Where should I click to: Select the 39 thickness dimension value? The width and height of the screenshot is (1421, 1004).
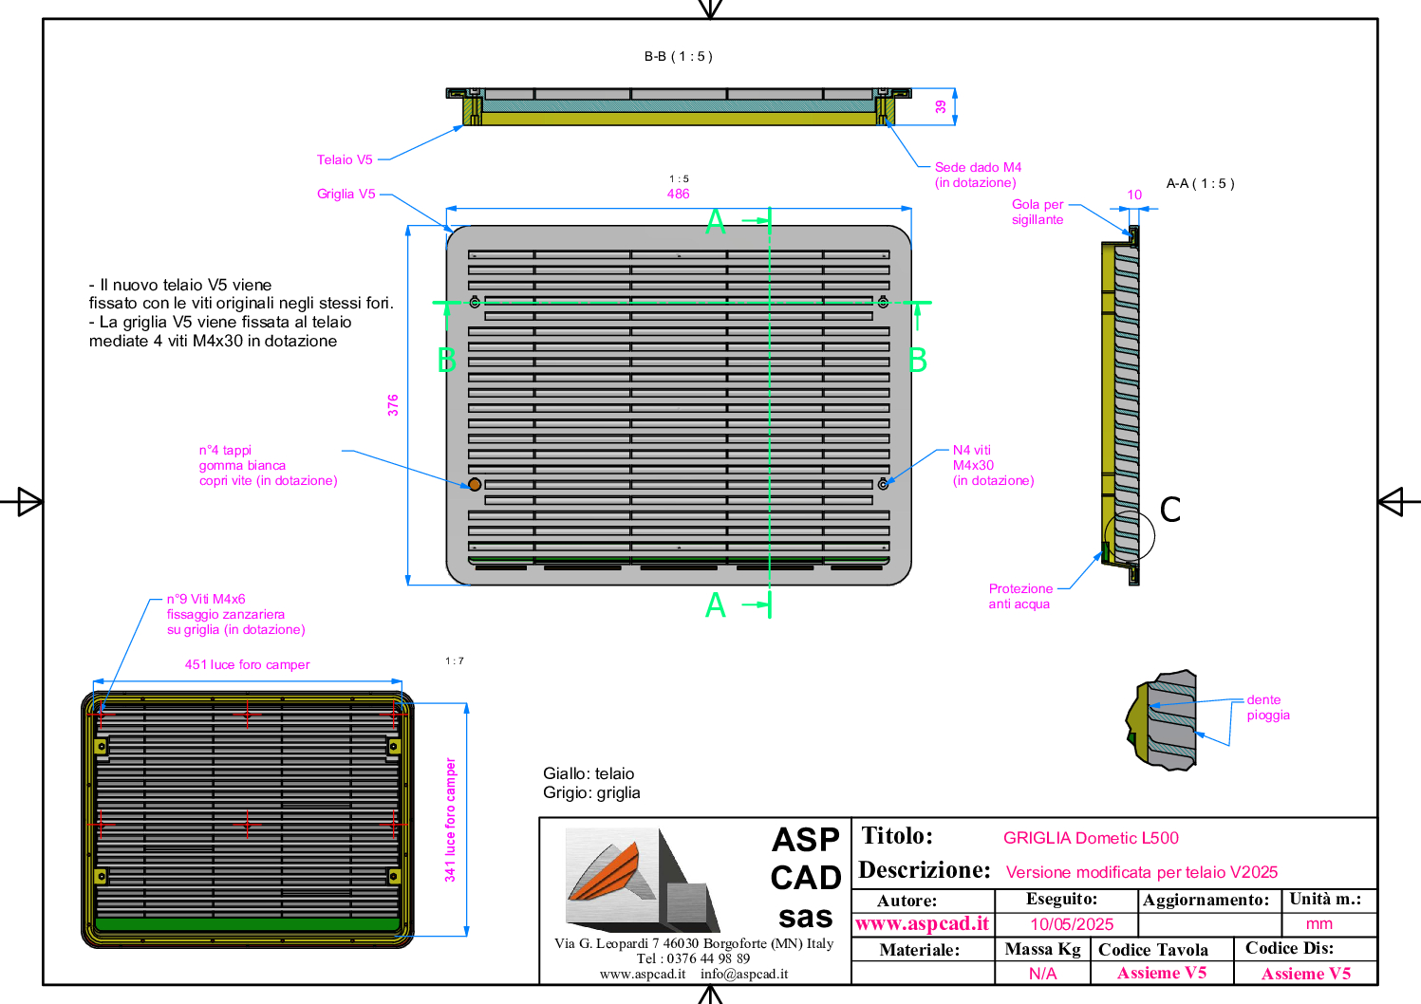coord(941,107)
